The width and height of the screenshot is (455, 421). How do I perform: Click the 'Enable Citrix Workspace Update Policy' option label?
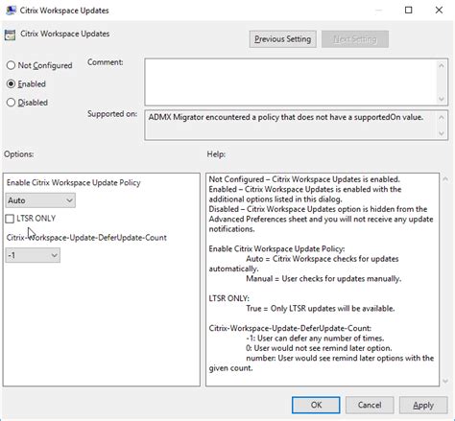(x=74, y=182)
